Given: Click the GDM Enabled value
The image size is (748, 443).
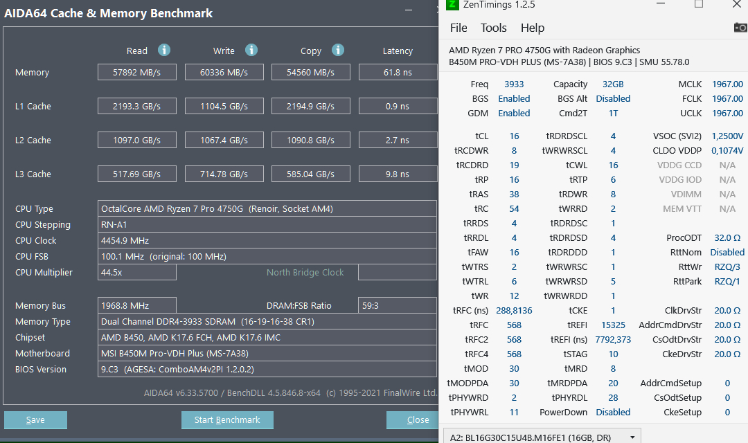Looking at the screenshot, I should click(514, 113).
